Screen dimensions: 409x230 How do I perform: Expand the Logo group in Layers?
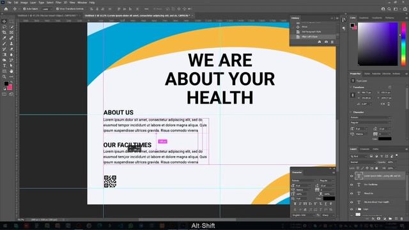356,209
